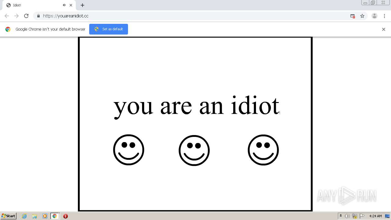View site info via padlock icon

(38, 16)
